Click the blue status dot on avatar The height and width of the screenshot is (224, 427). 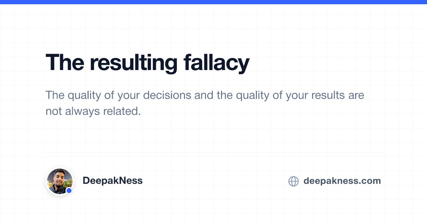pos(69,191)
